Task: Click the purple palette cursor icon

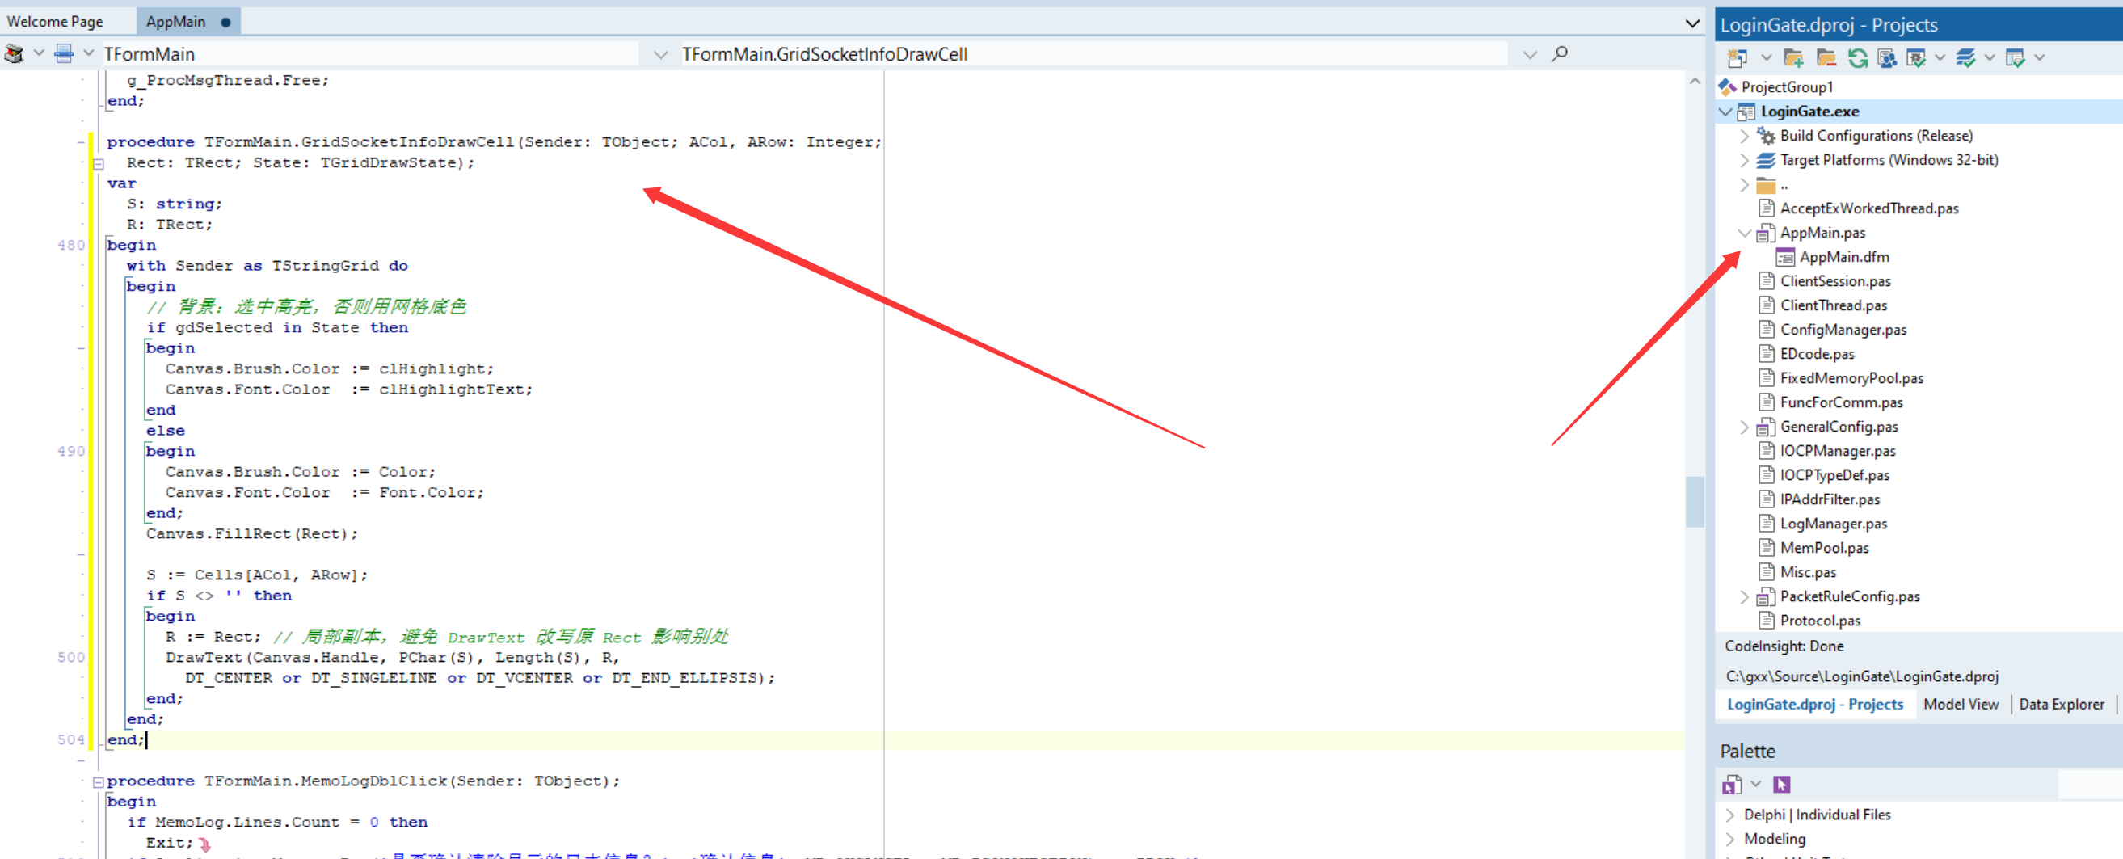Action: click(x=1782, y=784)
